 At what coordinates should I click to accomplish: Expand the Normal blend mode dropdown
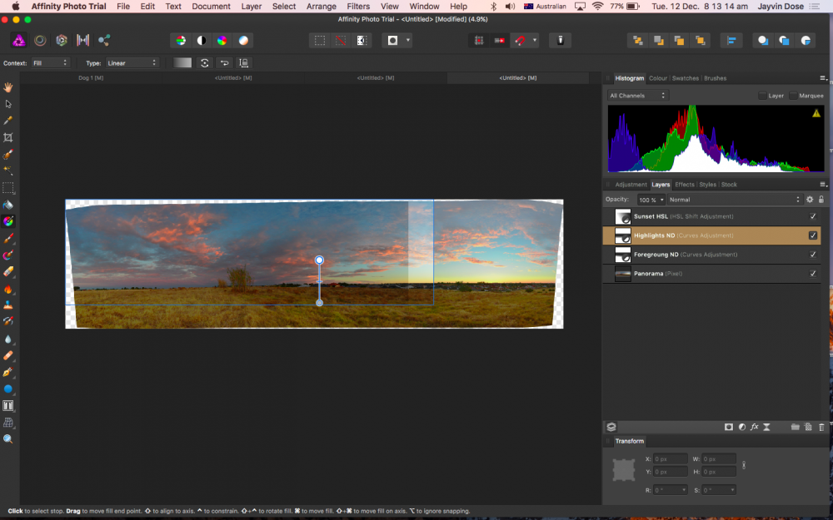(x=733, y=200)
